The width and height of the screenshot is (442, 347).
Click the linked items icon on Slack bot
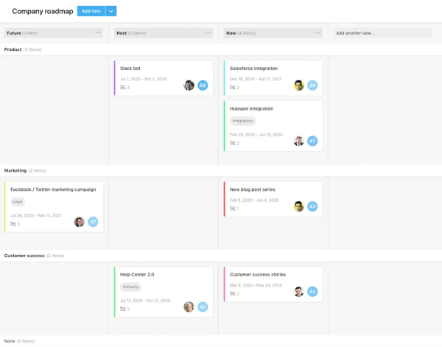[122, 88]
